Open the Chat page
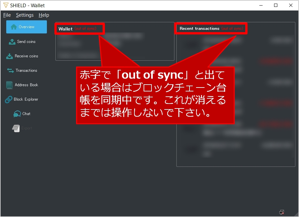The width and height of the screenshot is (299, 217). point(26,114)
